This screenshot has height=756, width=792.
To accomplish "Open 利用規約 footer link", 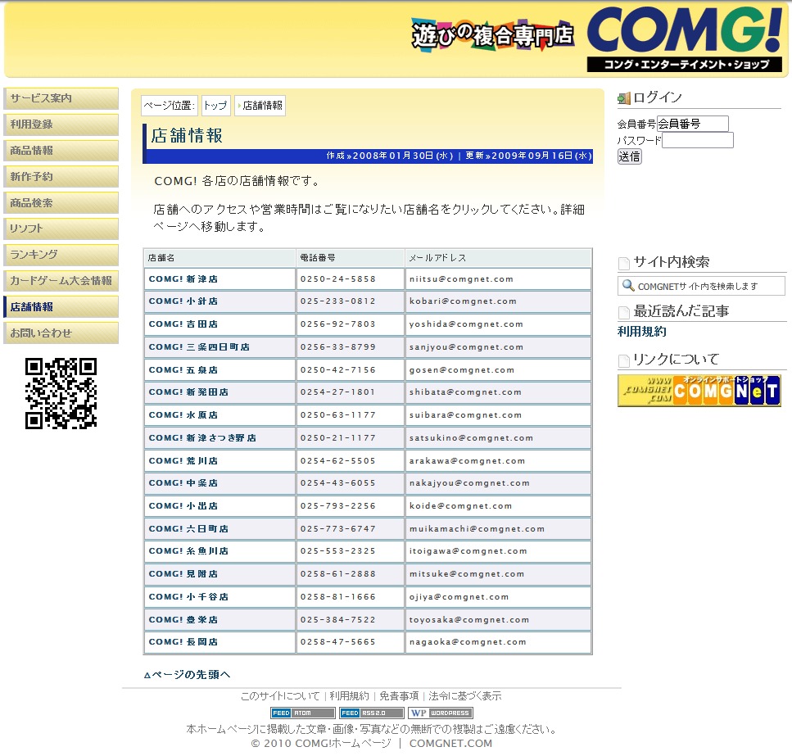I will coord(349,696).
